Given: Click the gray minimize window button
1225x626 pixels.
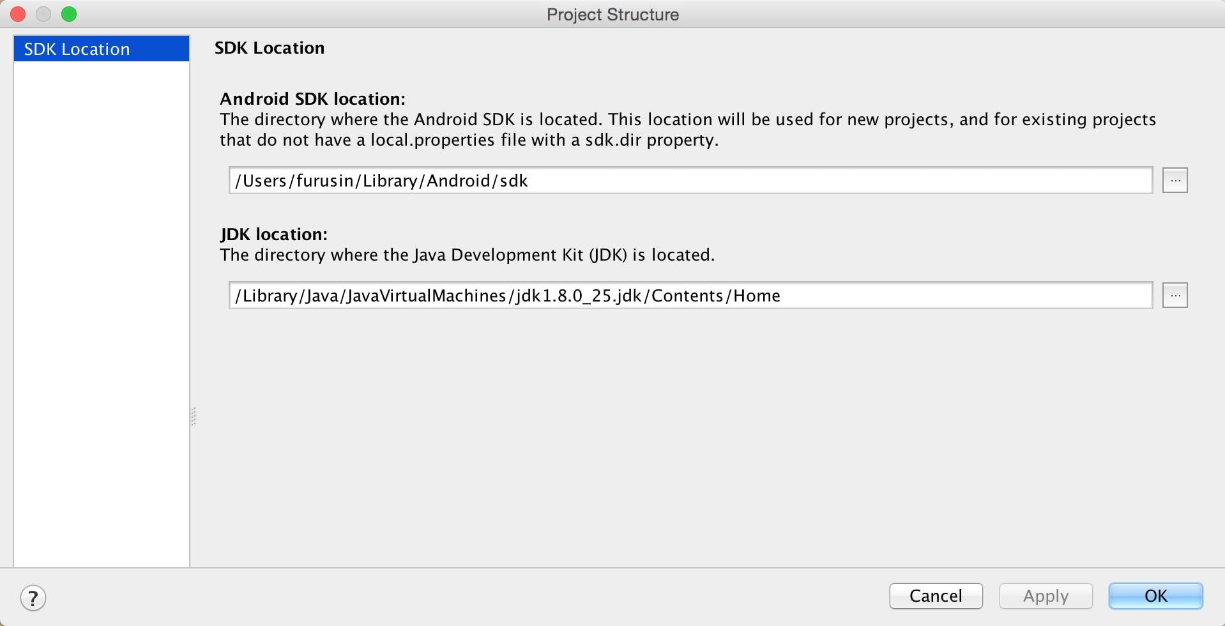Looking at the screenshot, I should point(43,14).
